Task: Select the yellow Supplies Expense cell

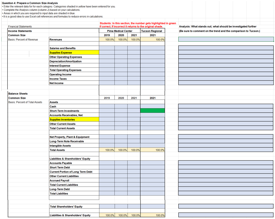Action: 74,52
